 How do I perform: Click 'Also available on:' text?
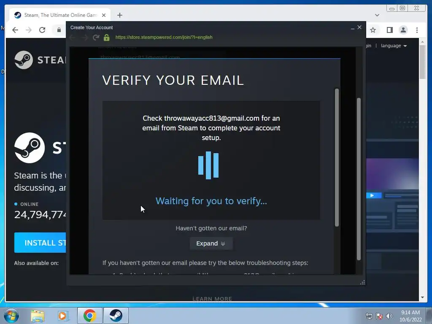pyautogui.click(x=36, y=263)
